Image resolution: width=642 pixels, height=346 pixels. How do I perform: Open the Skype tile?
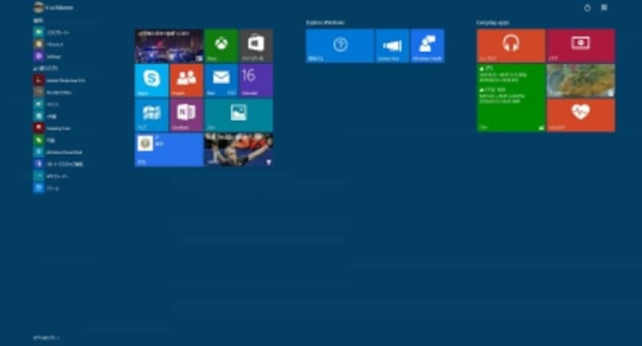pyautogui.click(x=152, y=80)
